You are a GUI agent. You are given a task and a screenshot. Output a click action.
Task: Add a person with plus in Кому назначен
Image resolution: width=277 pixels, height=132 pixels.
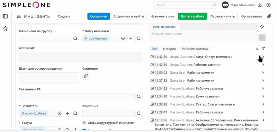pos(131,38)
